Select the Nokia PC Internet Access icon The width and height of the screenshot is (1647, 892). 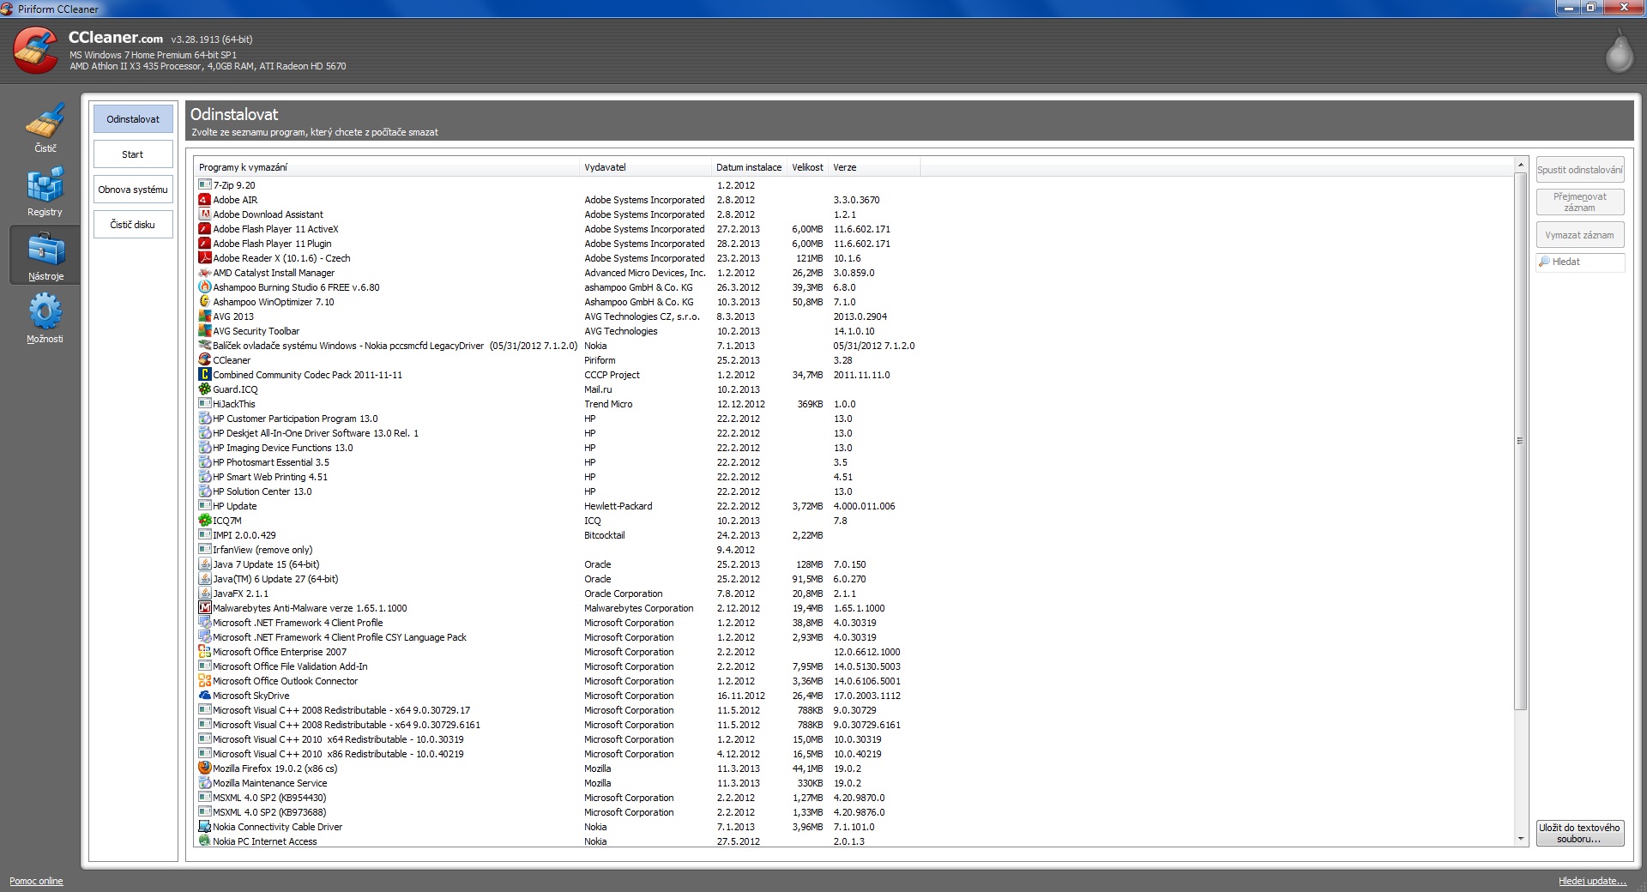205,841
